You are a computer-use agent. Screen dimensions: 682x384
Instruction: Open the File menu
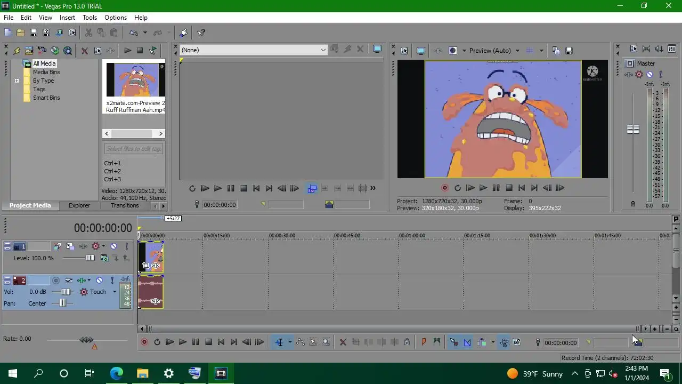coord(9,18)
